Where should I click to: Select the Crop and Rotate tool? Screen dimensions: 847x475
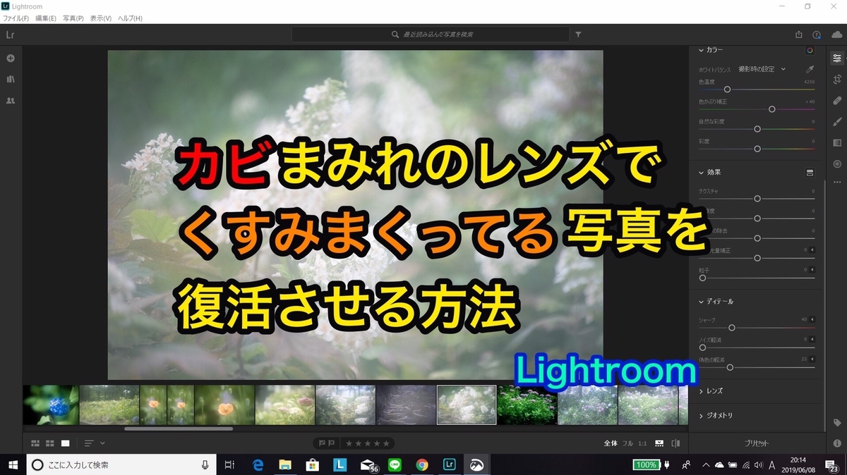(x=837, y=80)
